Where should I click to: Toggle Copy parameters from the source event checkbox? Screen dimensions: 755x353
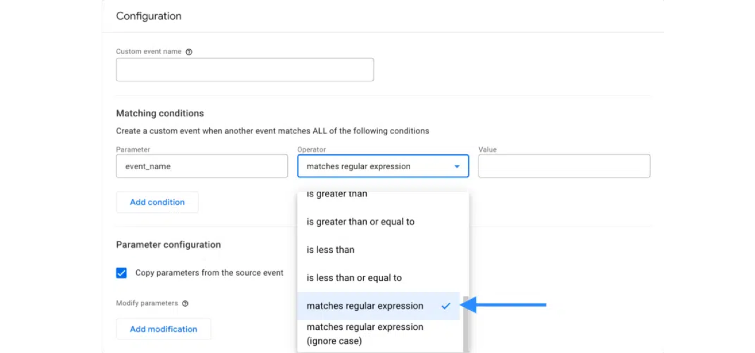tap(121, 273)
